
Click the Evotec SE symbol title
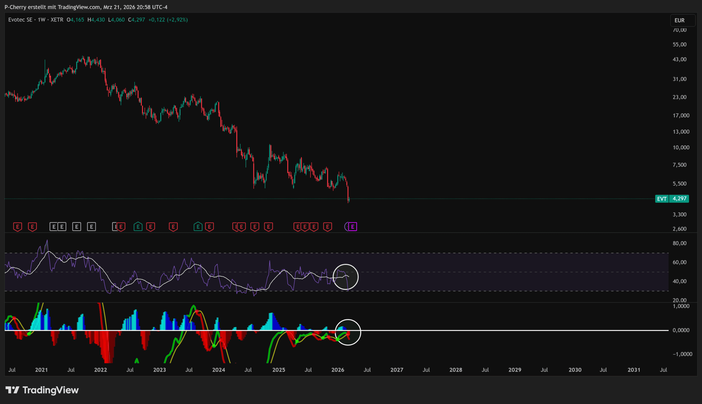(20, 20)
